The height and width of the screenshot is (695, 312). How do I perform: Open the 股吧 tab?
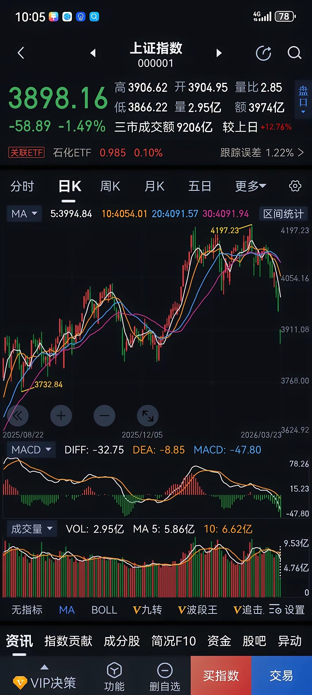[254, 641]
